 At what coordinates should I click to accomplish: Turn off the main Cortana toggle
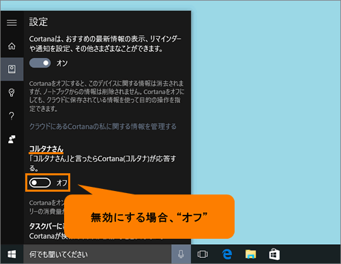click(40, 63)
